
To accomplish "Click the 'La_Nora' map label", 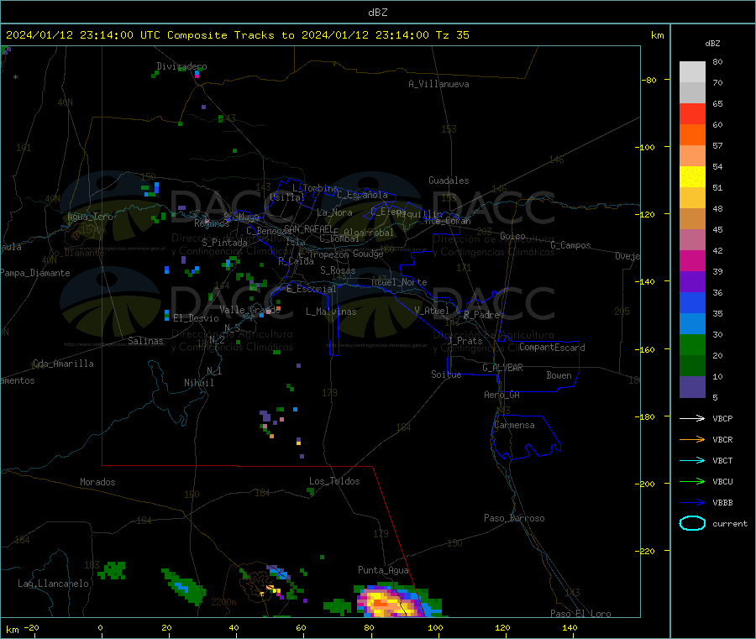I will click(334, 212).
